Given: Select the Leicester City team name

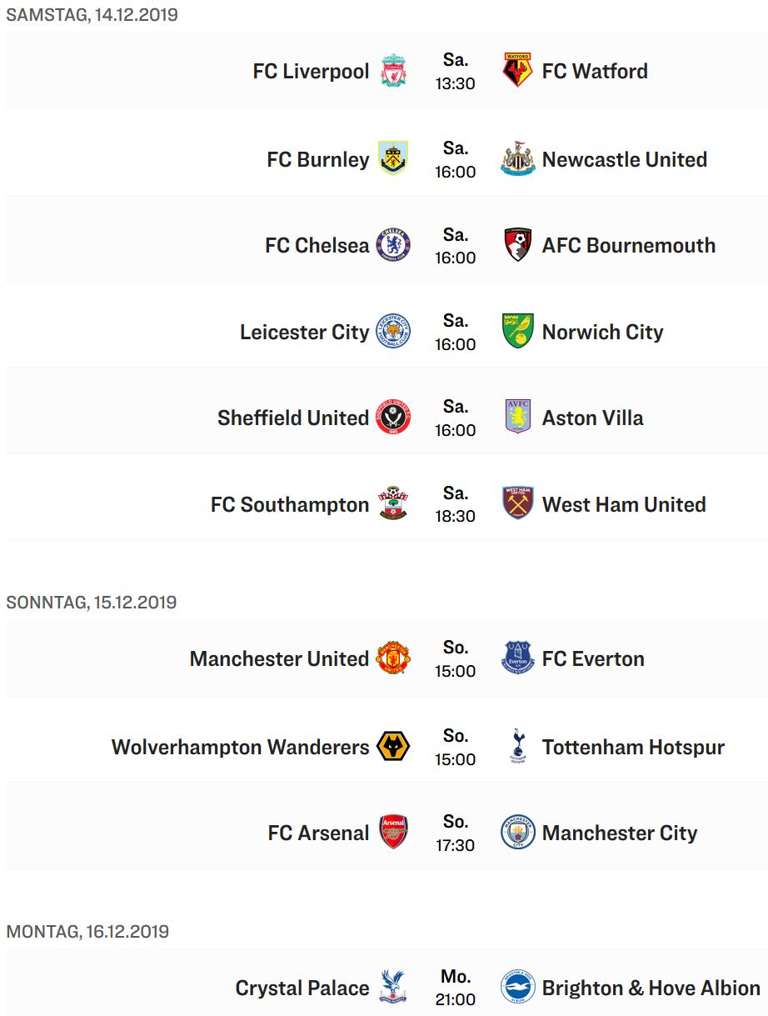Looking at the screenshot, I should (x=304, y=332).
